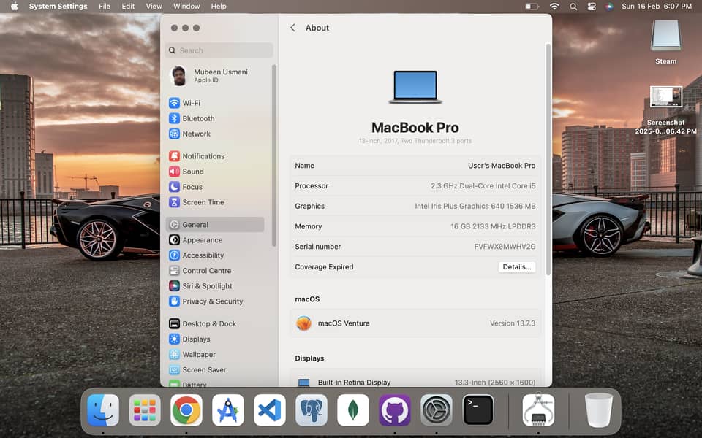Open Notifications settings in sidebar
This screenshot has height=438, width=702.
click(197, 156)
